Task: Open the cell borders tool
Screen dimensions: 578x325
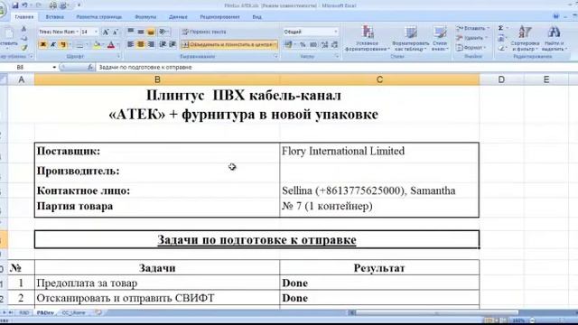Action: [x=79, y=44]
